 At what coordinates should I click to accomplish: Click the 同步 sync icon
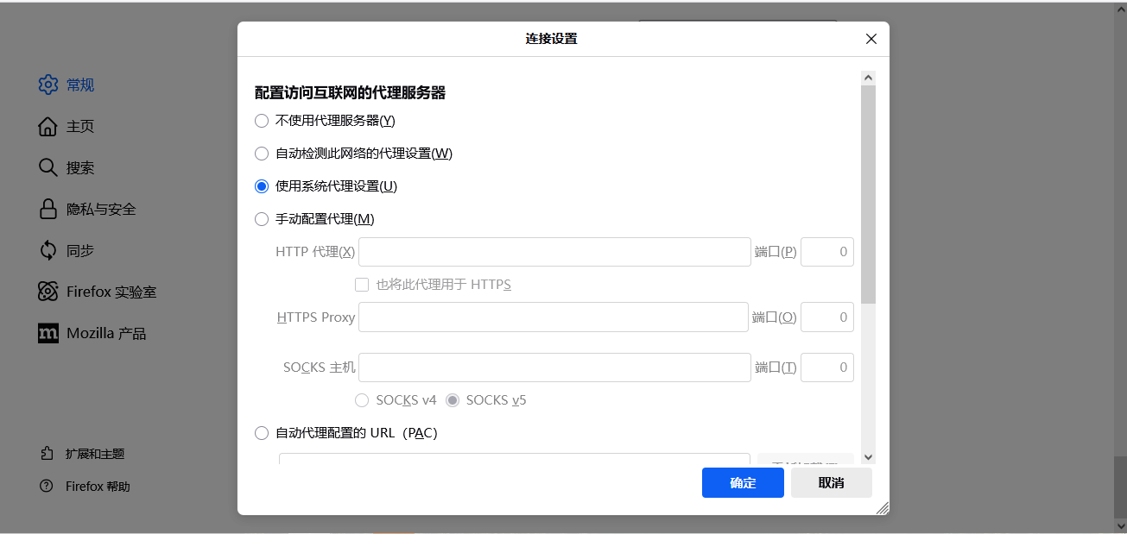coord(48,250)
